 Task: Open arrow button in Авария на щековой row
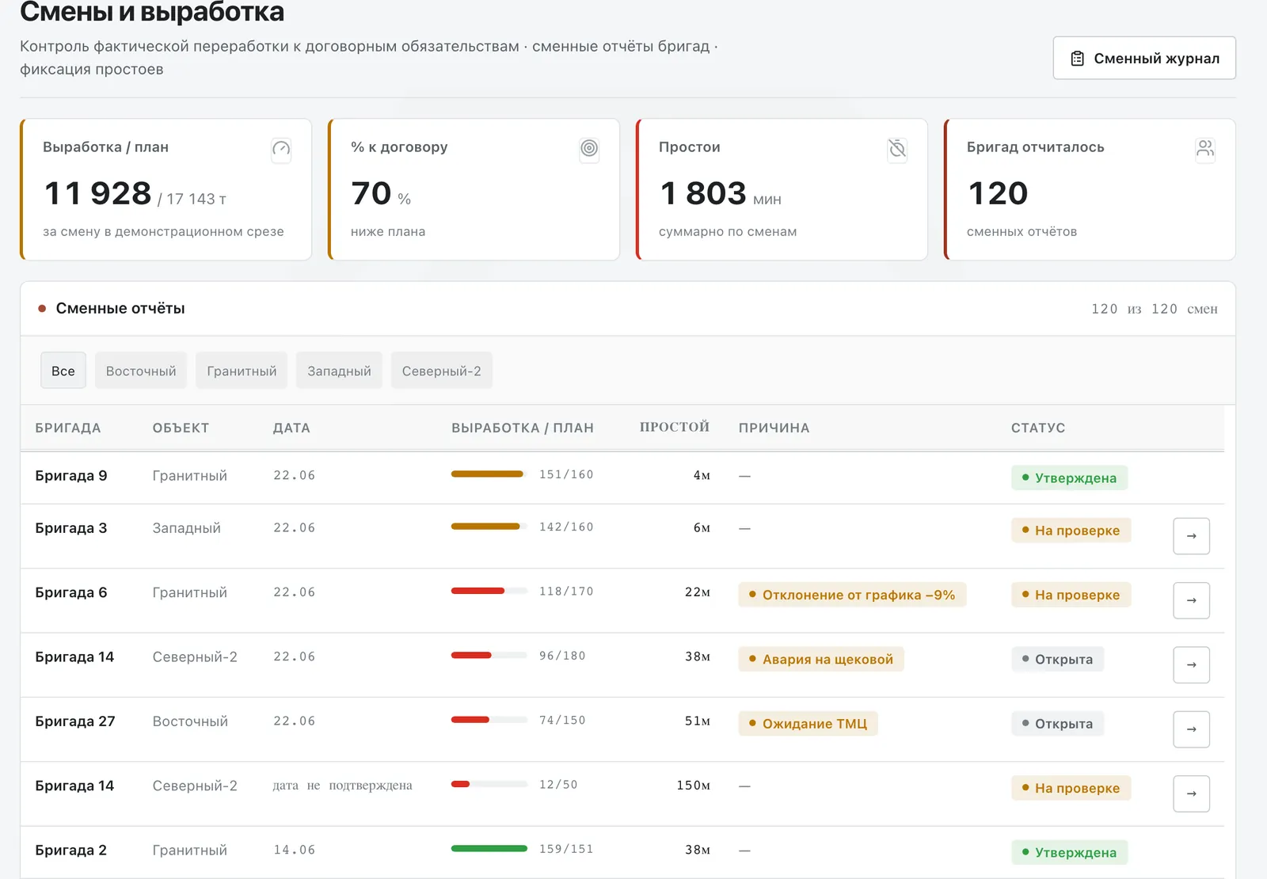point(1191,664)
